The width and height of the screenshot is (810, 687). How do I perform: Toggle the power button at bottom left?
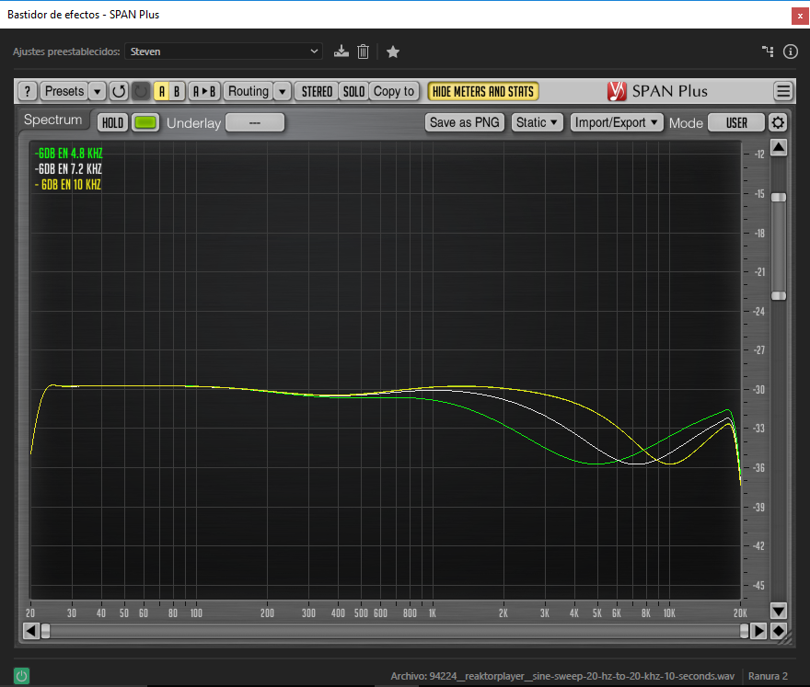click(x=21, y=676)
